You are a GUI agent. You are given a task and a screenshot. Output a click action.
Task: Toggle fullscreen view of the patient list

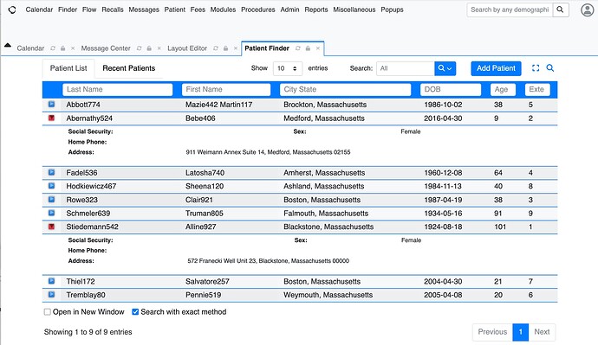536,68
